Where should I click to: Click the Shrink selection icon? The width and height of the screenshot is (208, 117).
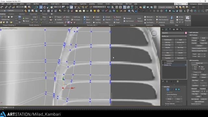[x=26, y=21]
